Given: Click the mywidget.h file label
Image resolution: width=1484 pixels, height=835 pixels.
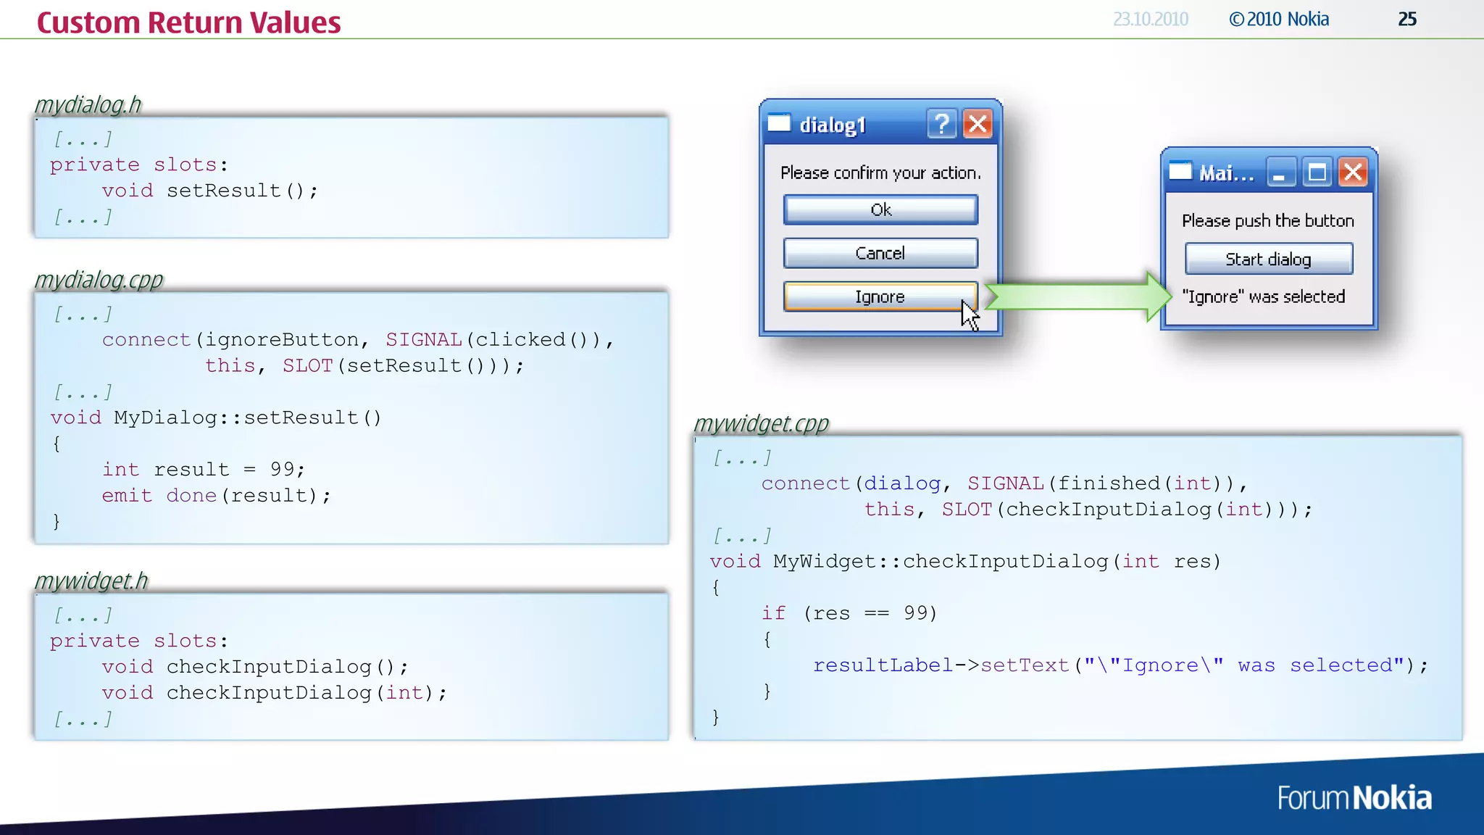Looking at the screenshot, I should 91,581.
